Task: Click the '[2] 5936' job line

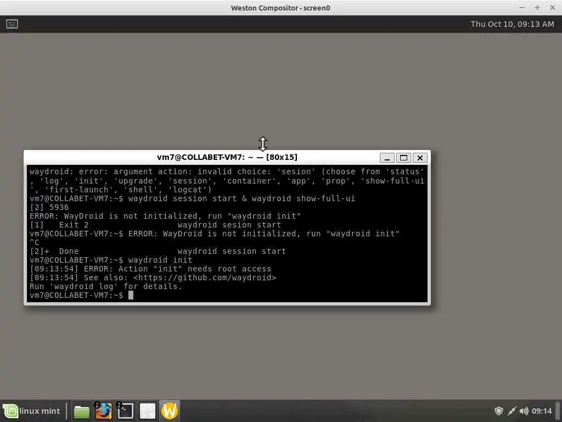Action: 49,207
